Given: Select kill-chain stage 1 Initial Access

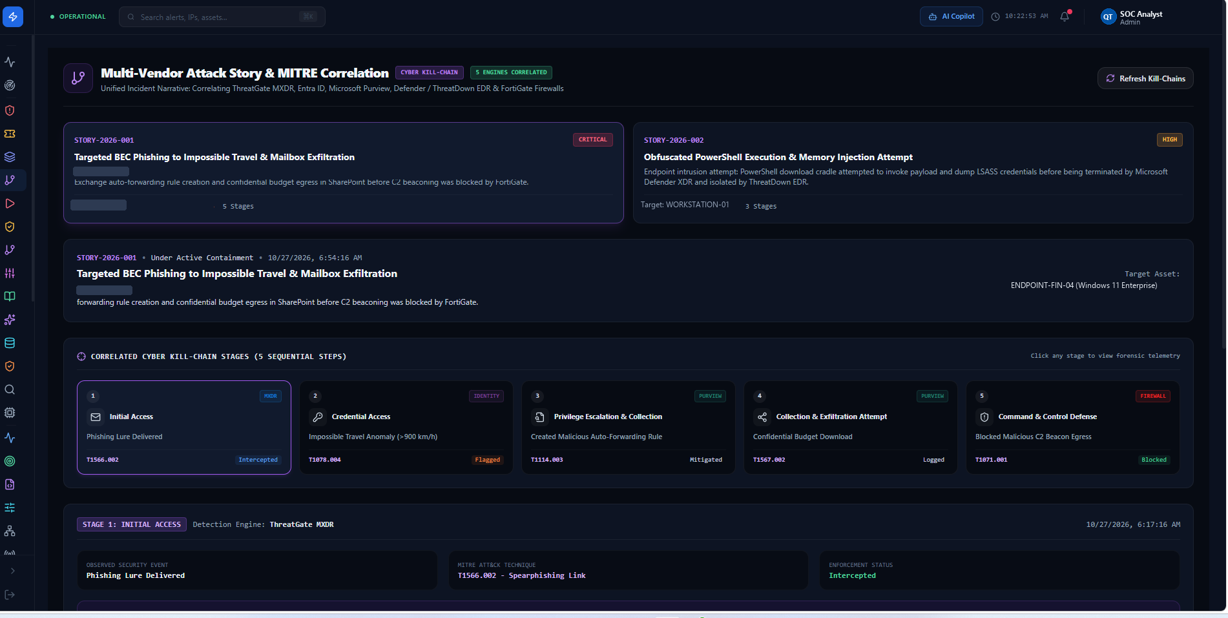Looking at the screenshot, I should pos(184,427).
